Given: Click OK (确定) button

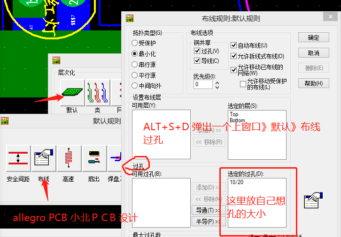Looking at the screenshot, I should click(313, 38).
